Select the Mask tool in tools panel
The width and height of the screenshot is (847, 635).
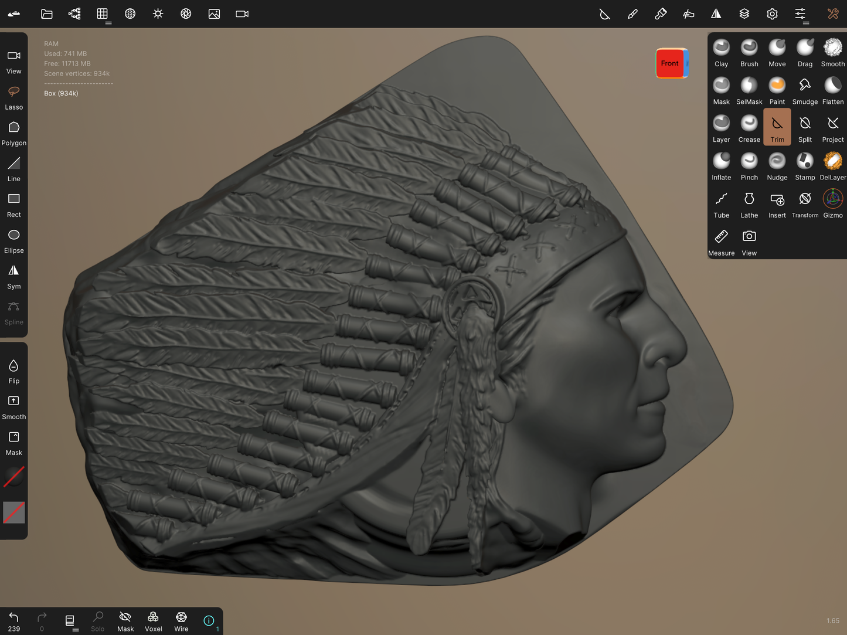pos(721,90)
